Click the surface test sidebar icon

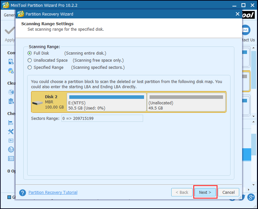click(11, 150)
